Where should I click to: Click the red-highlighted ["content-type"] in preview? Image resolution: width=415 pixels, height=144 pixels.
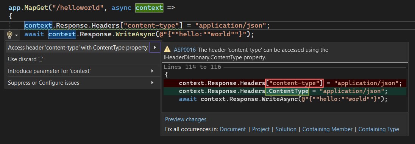tap(294, 83)
